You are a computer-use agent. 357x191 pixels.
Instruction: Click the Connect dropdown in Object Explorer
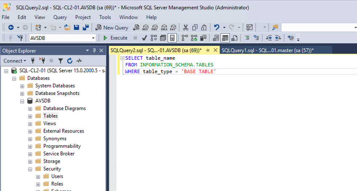pos(14,61)
